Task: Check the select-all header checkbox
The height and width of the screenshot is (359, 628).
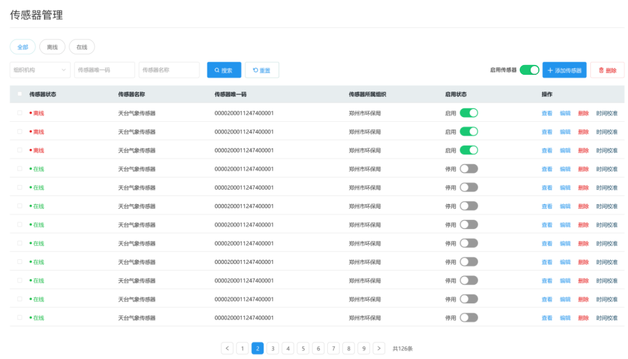Action: point(20,94)
